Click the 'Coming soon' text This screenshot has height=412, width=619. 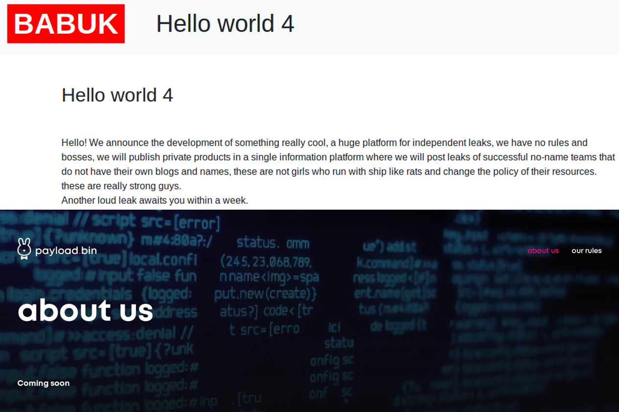(x=44, y=383)
